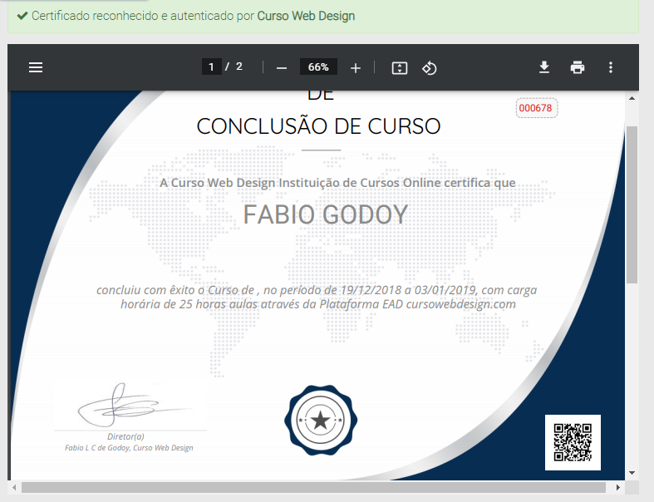The height and width of the screenshot is (502, 654).
Task: Click the certificate number 000678
Action: click(x=535, y=108)
